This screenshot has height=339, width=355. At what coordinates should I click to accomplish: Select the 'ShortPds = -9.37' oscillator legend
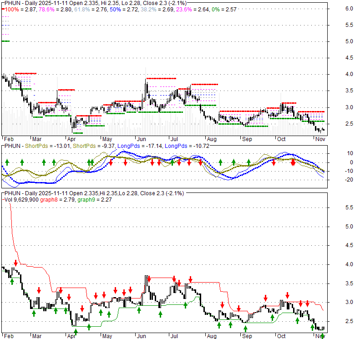93,146
